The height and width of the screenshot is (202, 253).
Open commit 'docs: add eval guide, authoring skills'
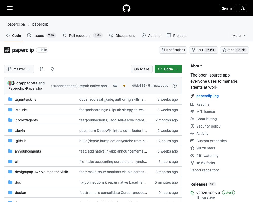[x=113, y=99]
